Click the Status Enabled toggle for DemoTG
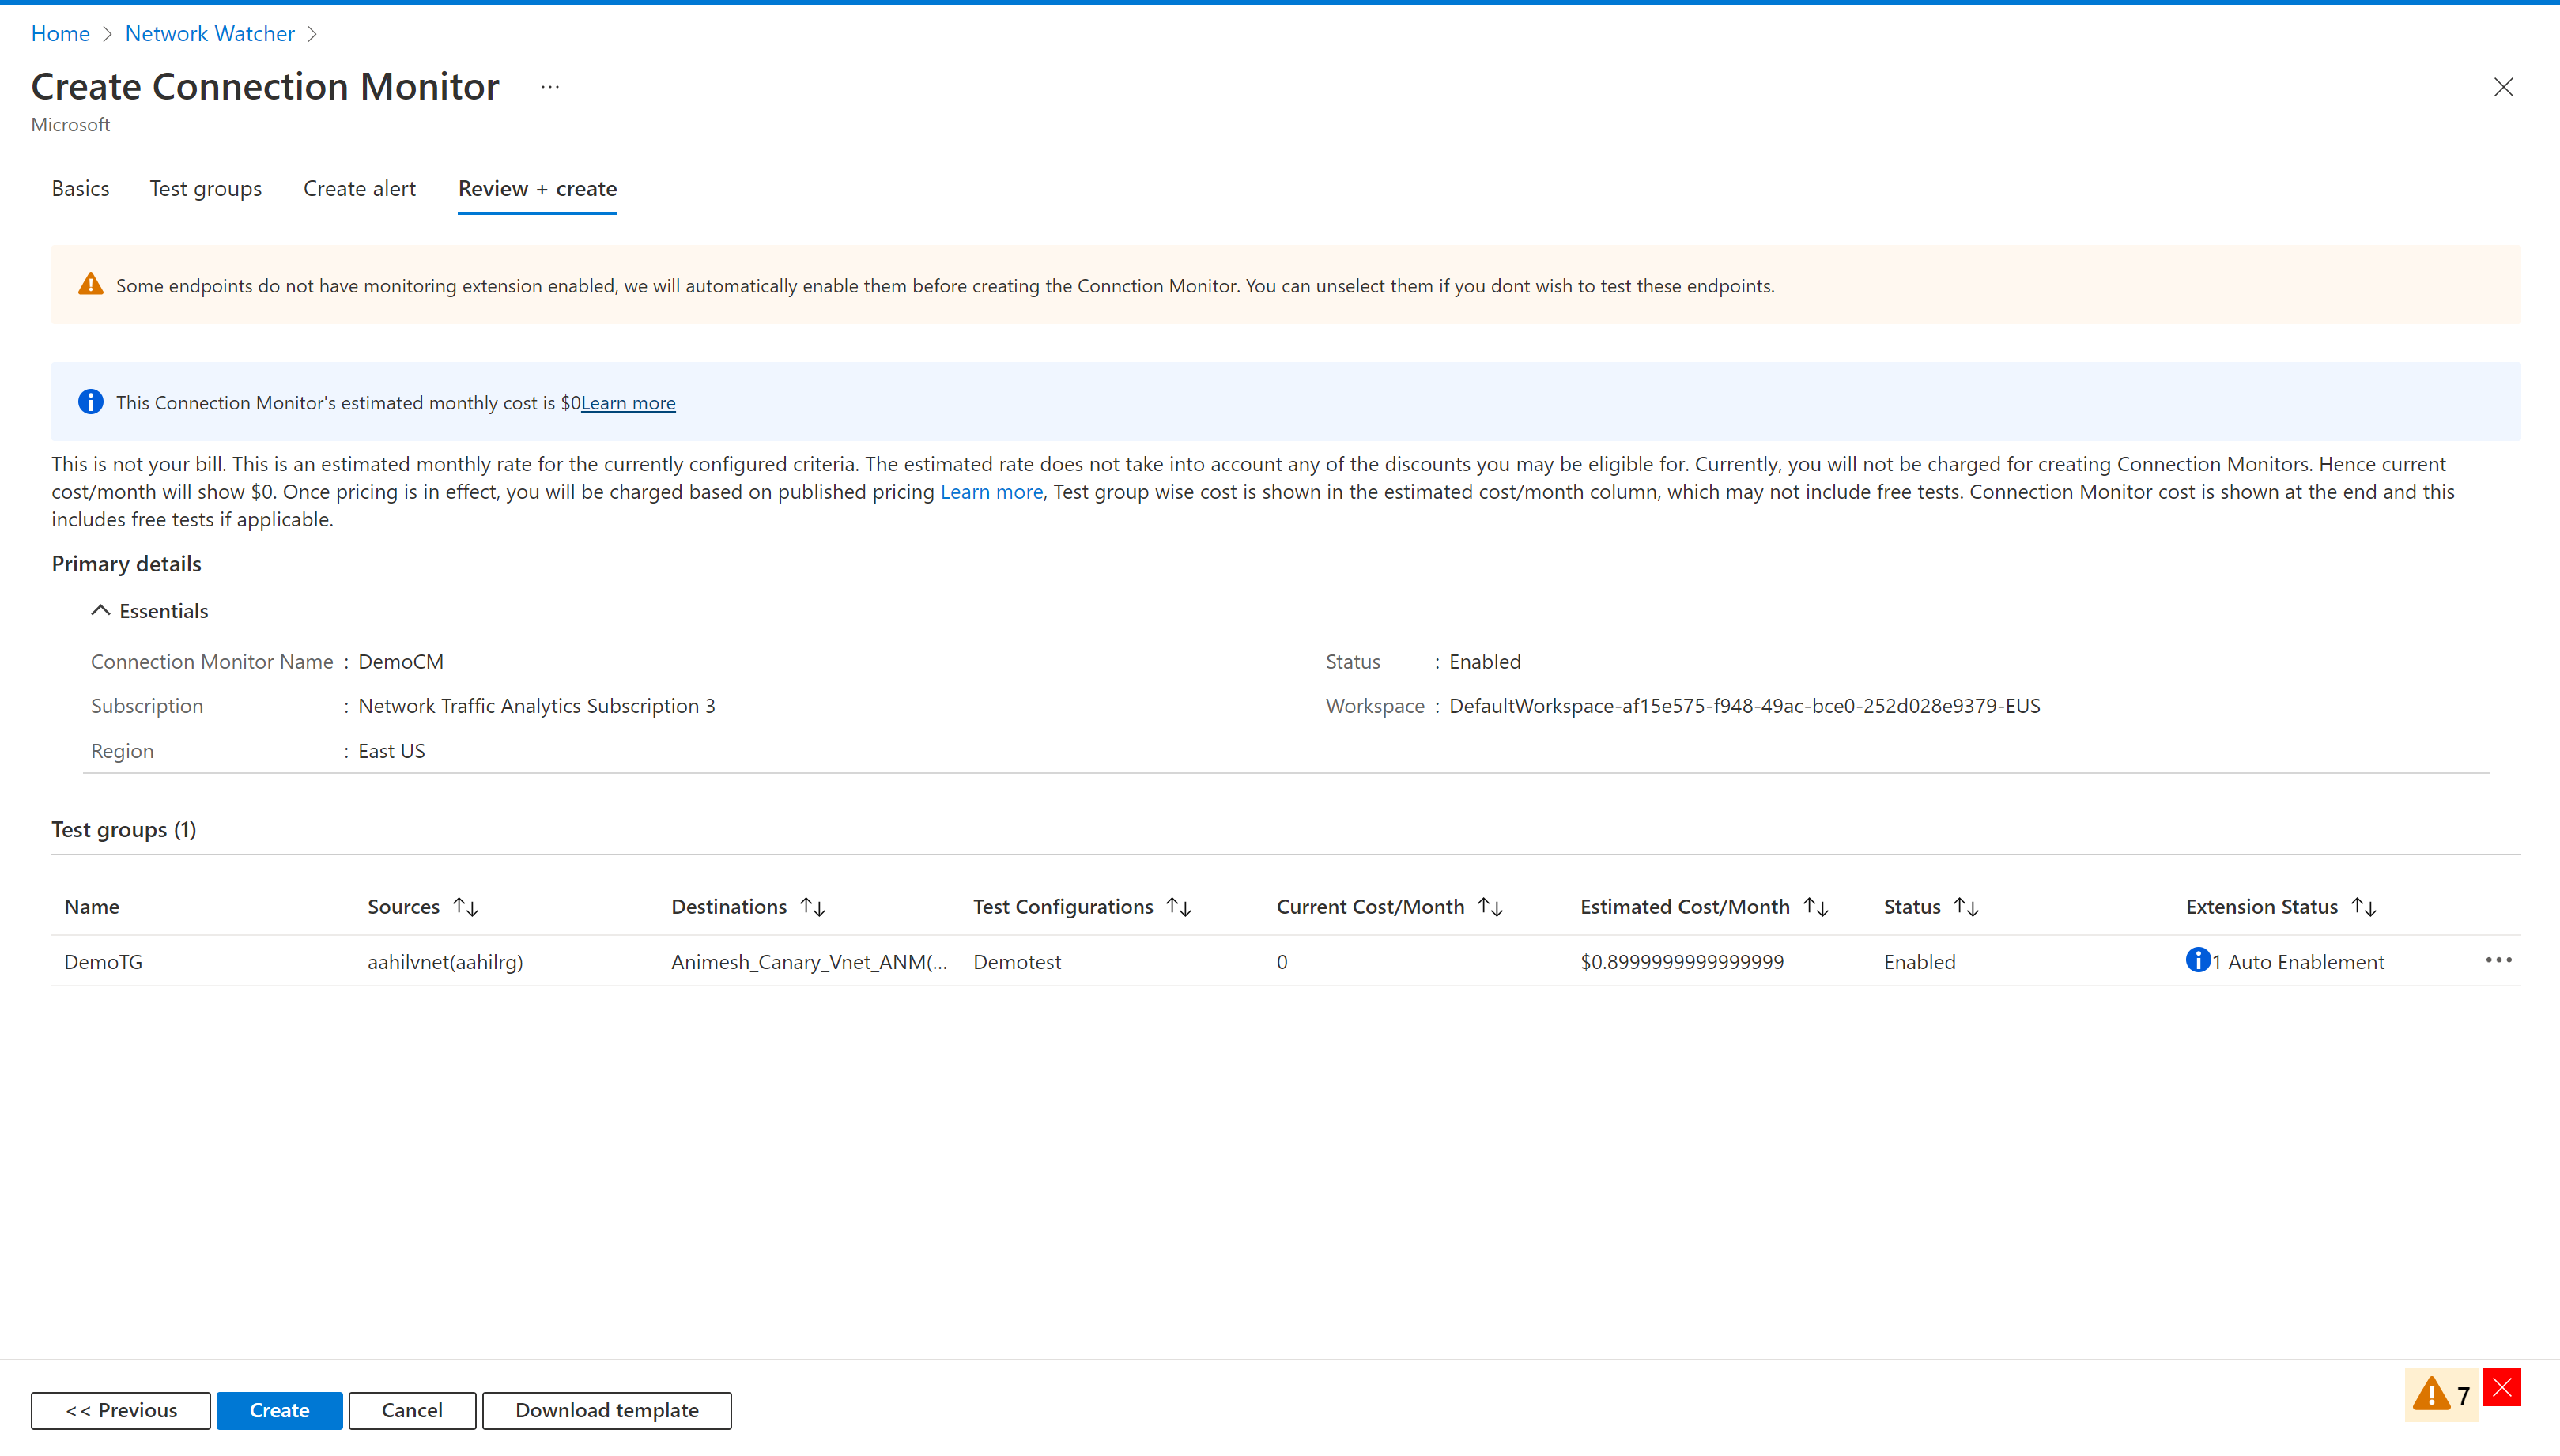This screenshot has height=1456, width=2560. point(1918,960)
